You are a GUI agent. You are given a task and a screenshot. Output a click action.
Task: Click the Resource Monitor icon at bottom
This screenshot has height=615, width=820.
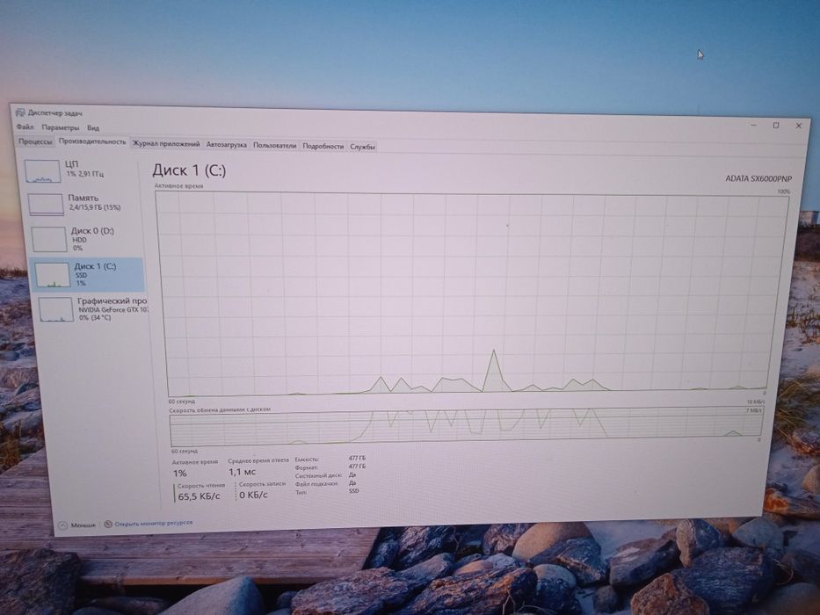coord(108,524)
